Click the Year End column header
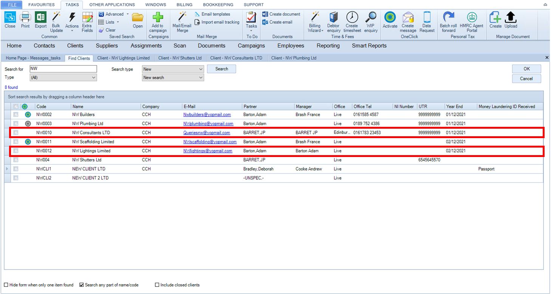551x294 pixels. 461,106
